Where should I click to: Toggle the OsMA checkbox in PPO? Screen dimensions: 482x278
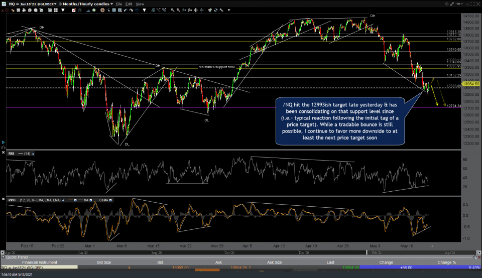coord(110,200)
